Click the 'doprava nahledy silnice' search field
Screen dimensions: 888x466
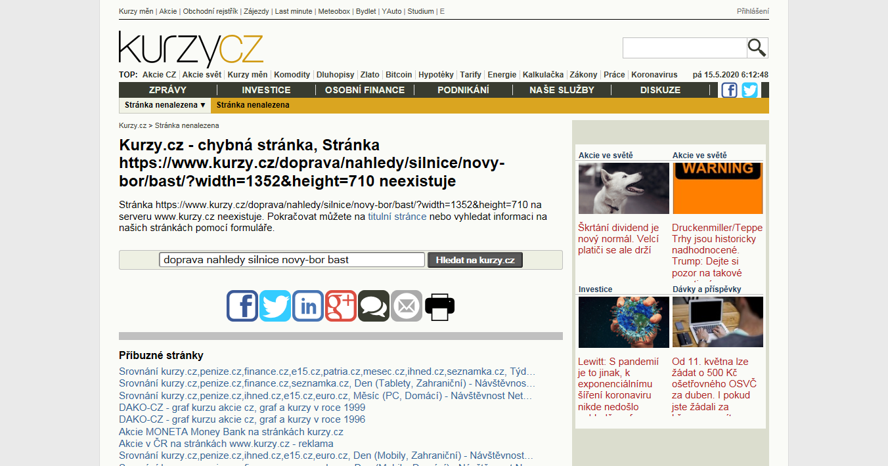[292, 260]
